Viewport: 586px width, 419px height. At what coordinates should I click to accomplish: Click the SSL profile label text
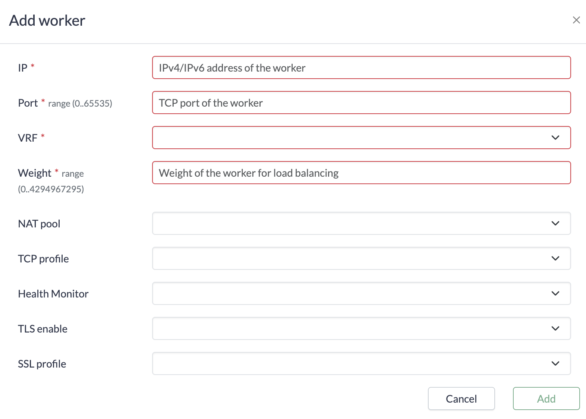coord(42,364)
